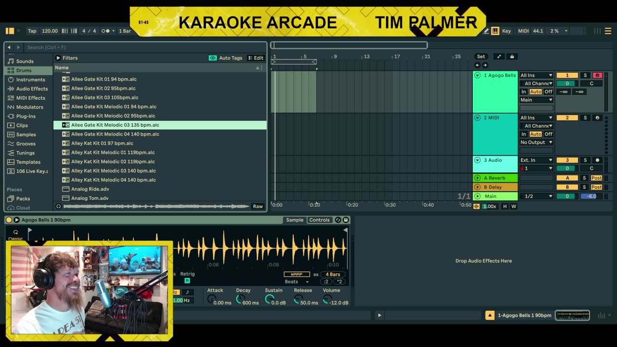Open the All Ins dropdown on track 1
Screen dimensions: 617x347
click(536, 75)
